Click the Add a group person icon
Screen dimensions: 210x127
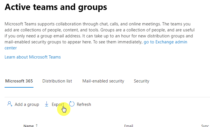(x=10, y=104)
